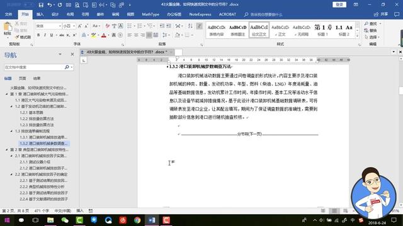This screenshot has height=226, width=403.
Task: Open File Explorer from the taskbar
Action: coord(50,220)
